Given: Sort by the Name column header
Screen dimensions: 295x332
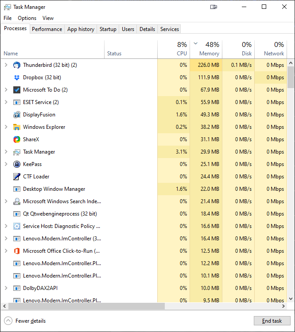Looking at the screenshot, I should tap(53, 49).
